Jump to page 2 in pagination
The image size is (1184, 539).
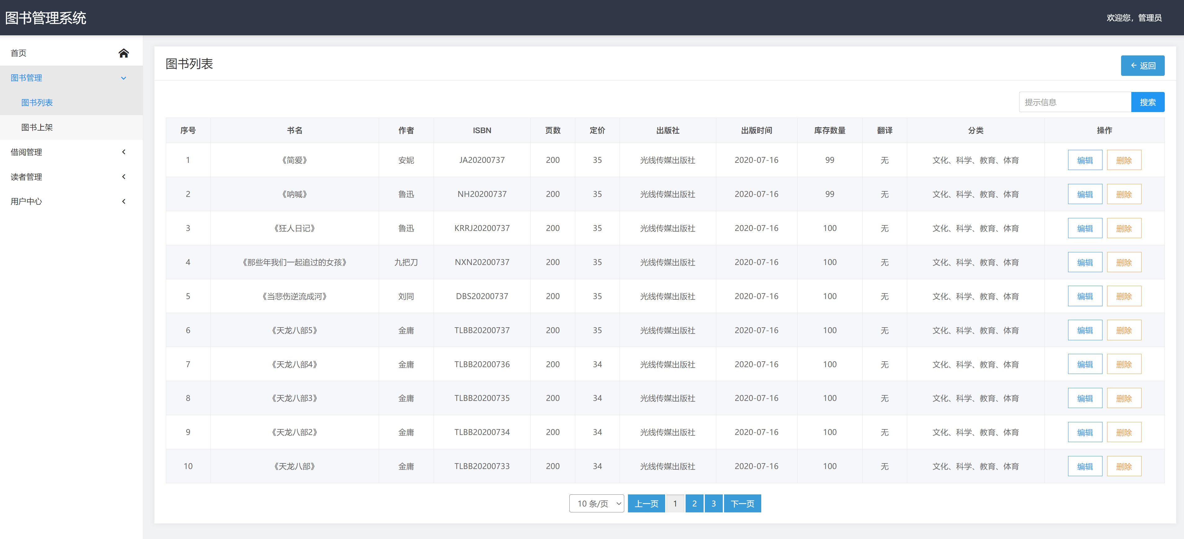(x=694, y=504)
